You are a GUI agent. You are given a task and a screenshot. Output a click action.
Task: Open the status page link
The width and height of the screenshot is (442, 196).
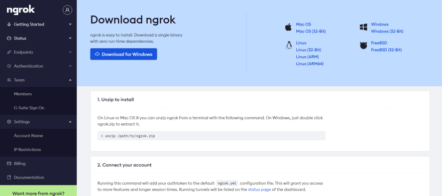259,189
